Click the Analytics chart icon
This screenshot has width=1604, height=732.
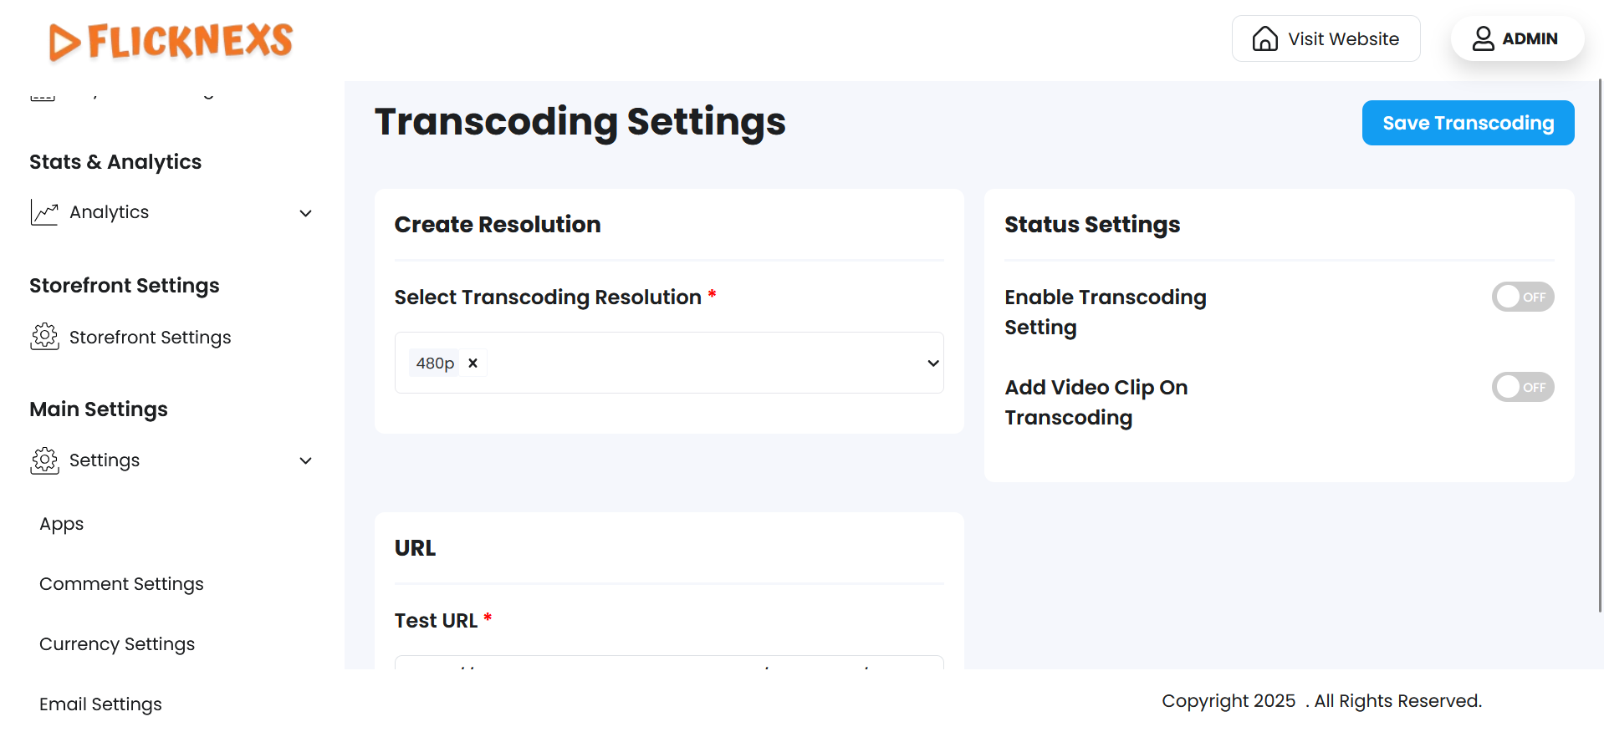pos(44,212)
